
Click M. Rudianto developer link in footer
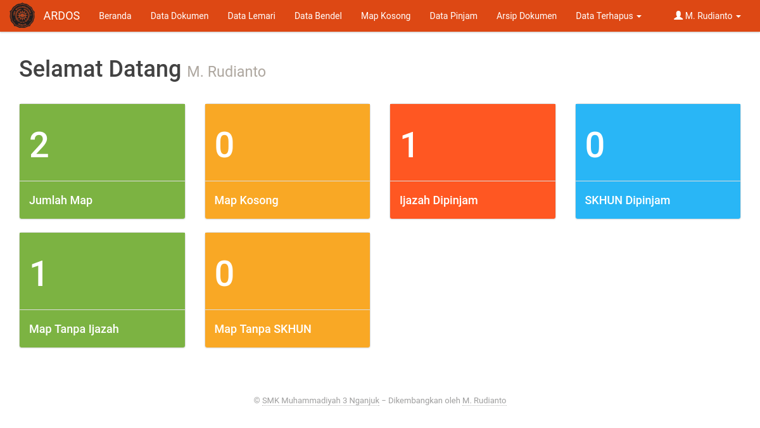pyautogui.click(x=484, y=401)
